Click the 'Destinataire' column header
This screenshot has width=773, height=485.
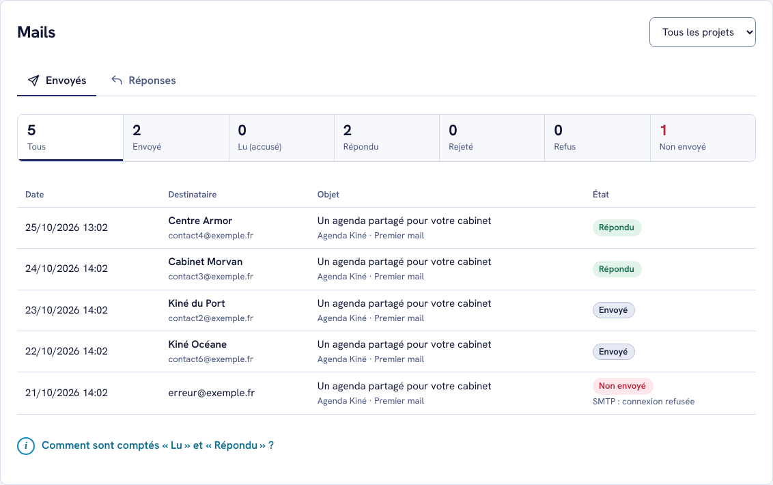[x=193, y=195]
